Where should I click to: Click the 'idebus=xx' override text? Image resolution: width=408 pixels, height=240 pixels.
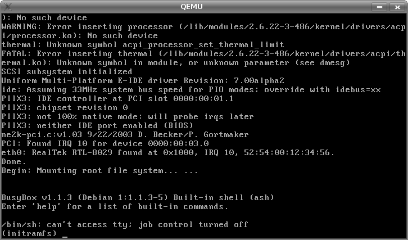pyautogui.click(x=358, y=90)
